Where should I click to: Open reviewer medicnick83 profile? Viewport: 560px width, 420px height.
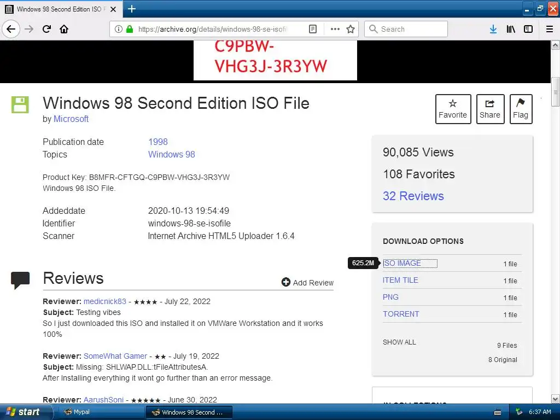coord(104,301)
